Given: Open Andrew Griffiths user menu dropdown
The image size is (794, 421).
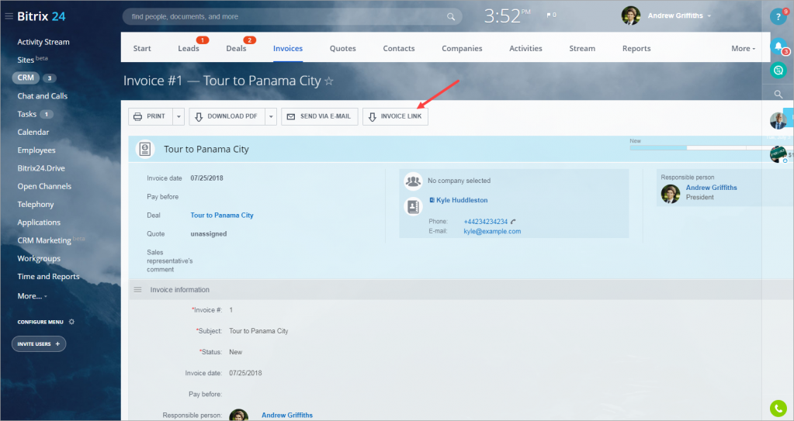Looking at the screenshot, I should 709,16.
